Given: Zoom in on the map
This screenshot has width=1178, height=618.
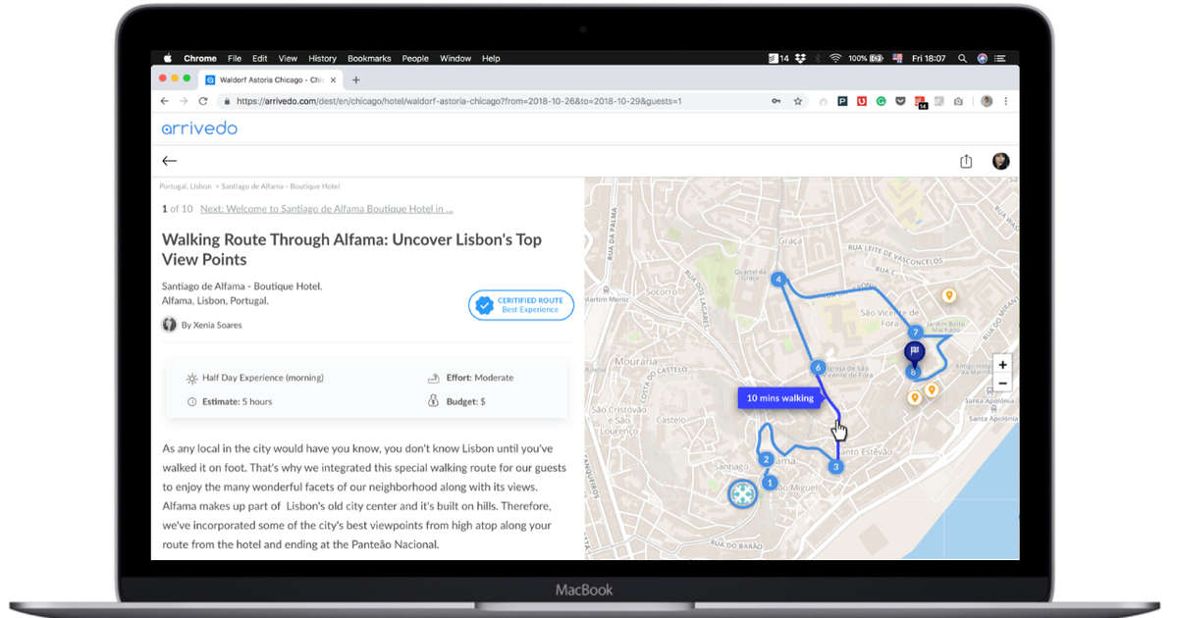Looking at the screenshot, I should 1002,365.
